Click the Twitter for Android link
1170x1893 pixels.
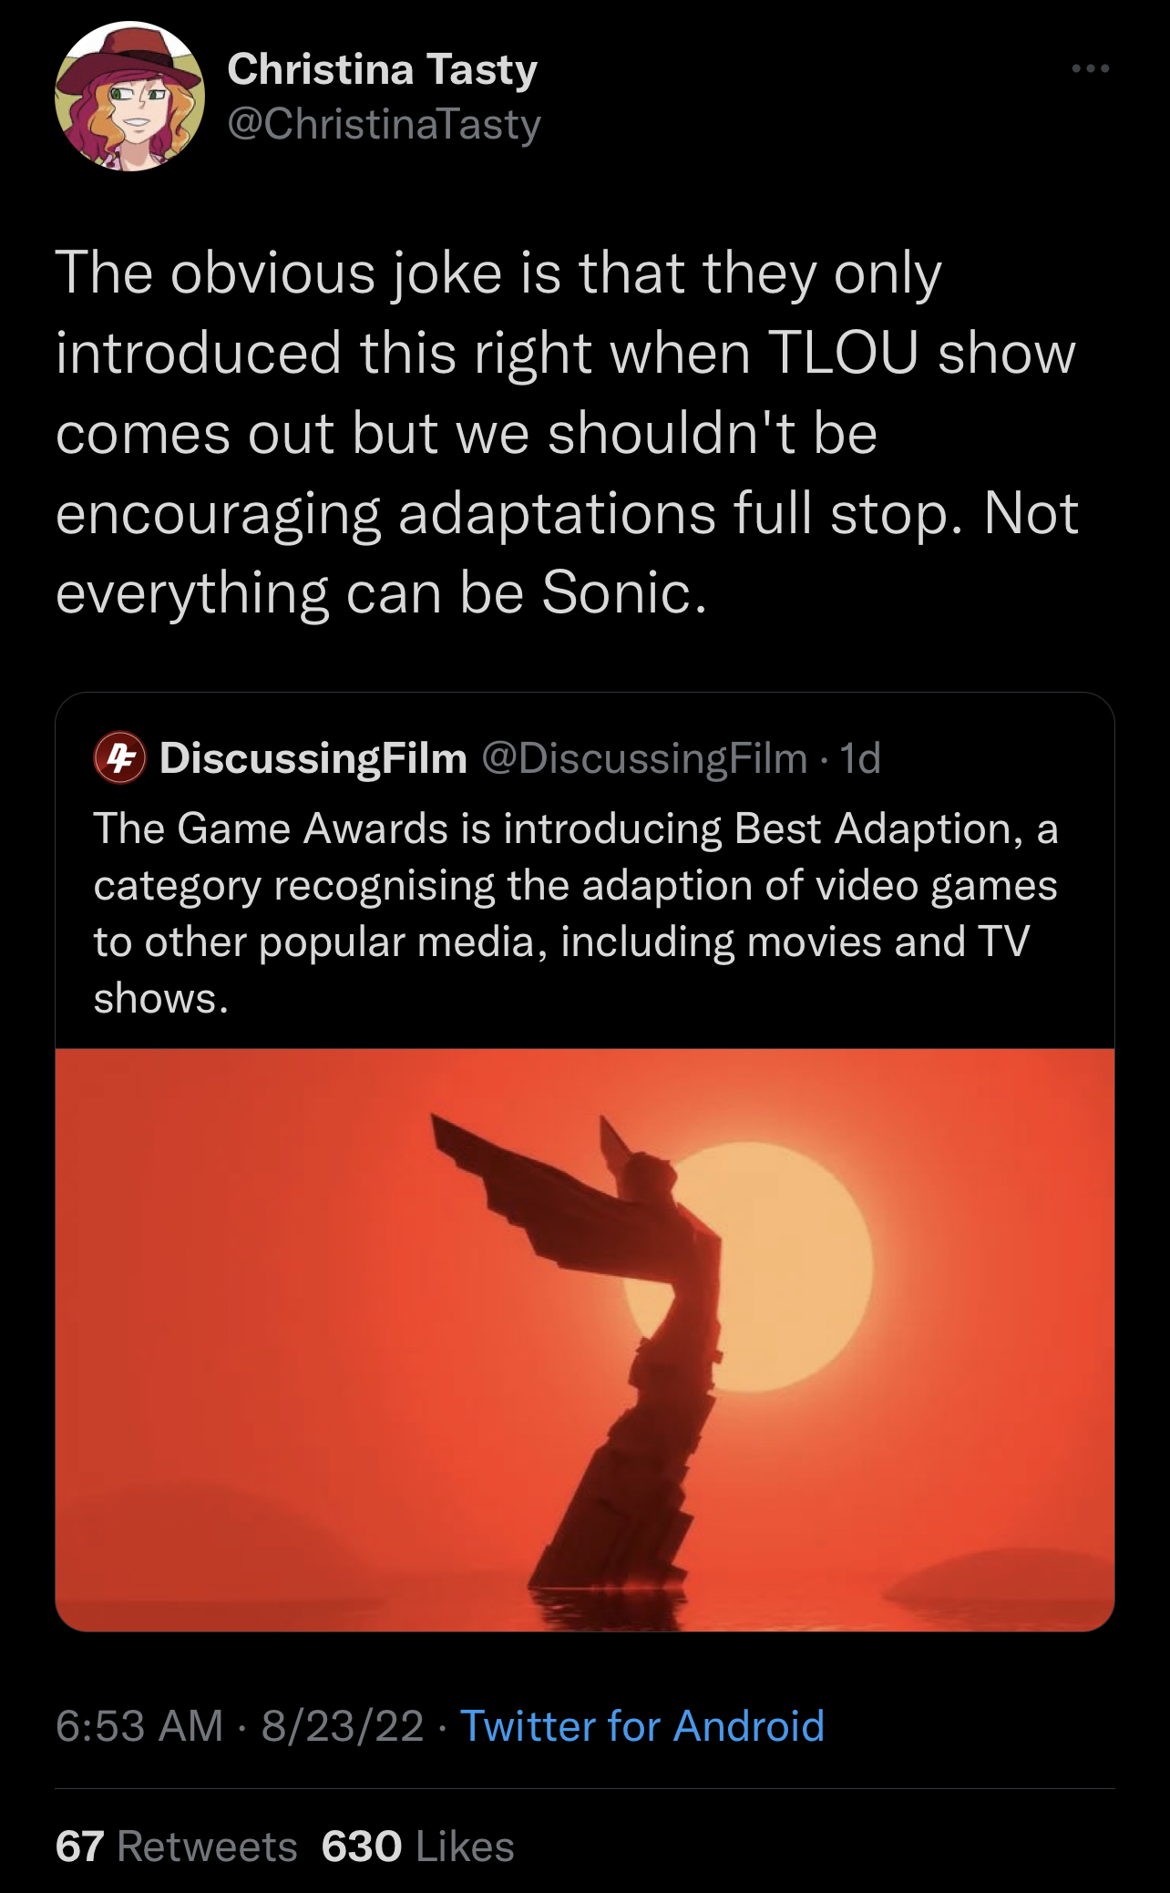[x=642, y=1726]
